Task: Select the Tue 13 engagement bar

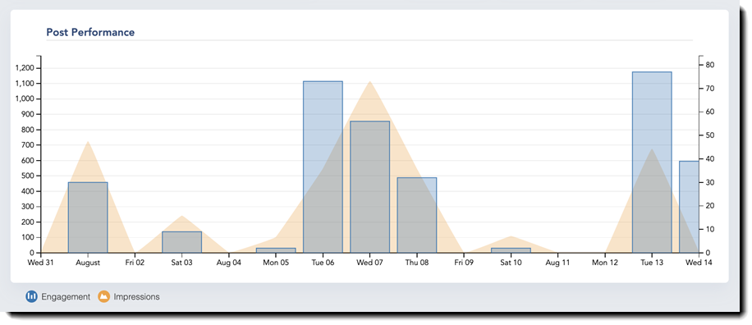Action: tap(652, 162)
